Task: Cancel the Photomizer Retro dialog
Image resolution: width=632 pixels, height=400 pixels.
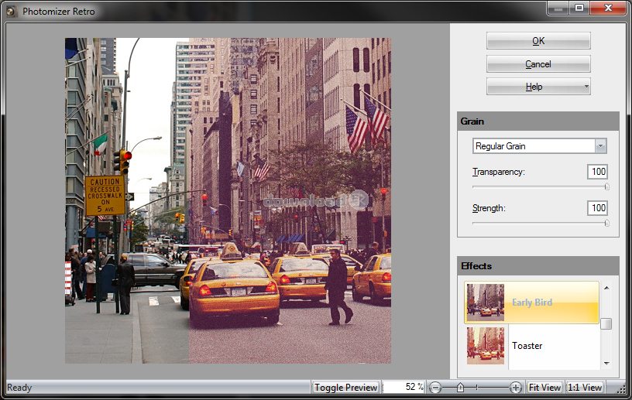Action: point(538,63)
